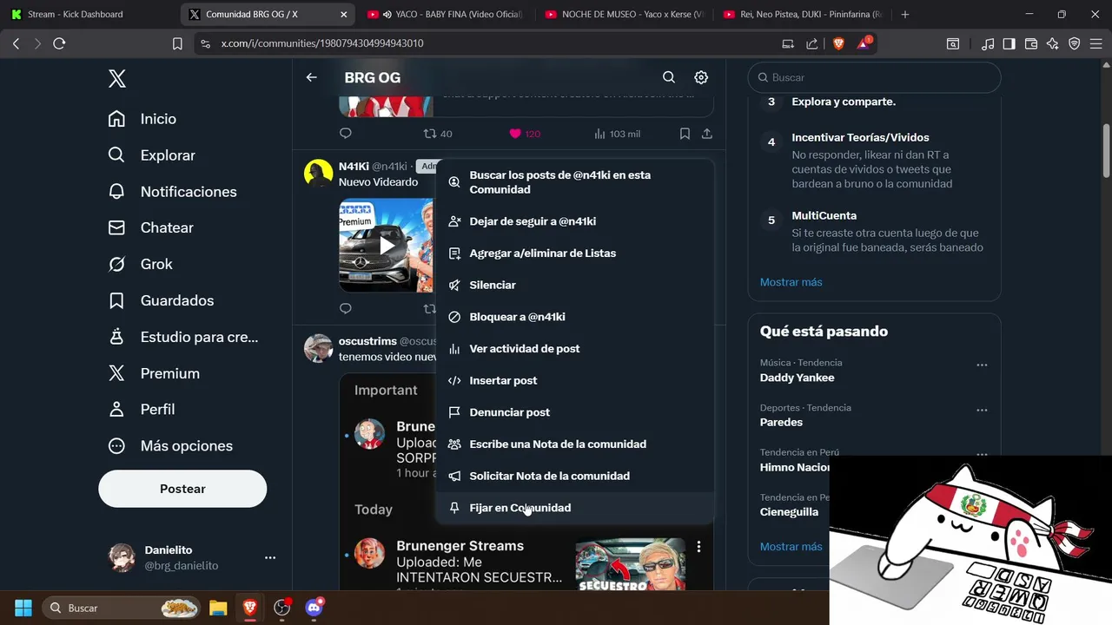
Task: Click Mostrar más under community rules
Action: point(791,282)
